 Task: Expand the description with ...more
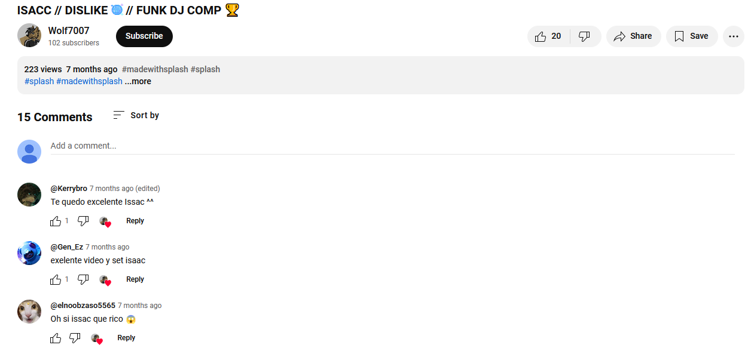click(x=138, y=81)
